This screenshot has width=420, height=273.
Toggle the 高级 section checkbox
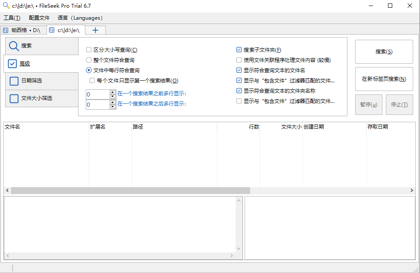[x=12, y=64]
